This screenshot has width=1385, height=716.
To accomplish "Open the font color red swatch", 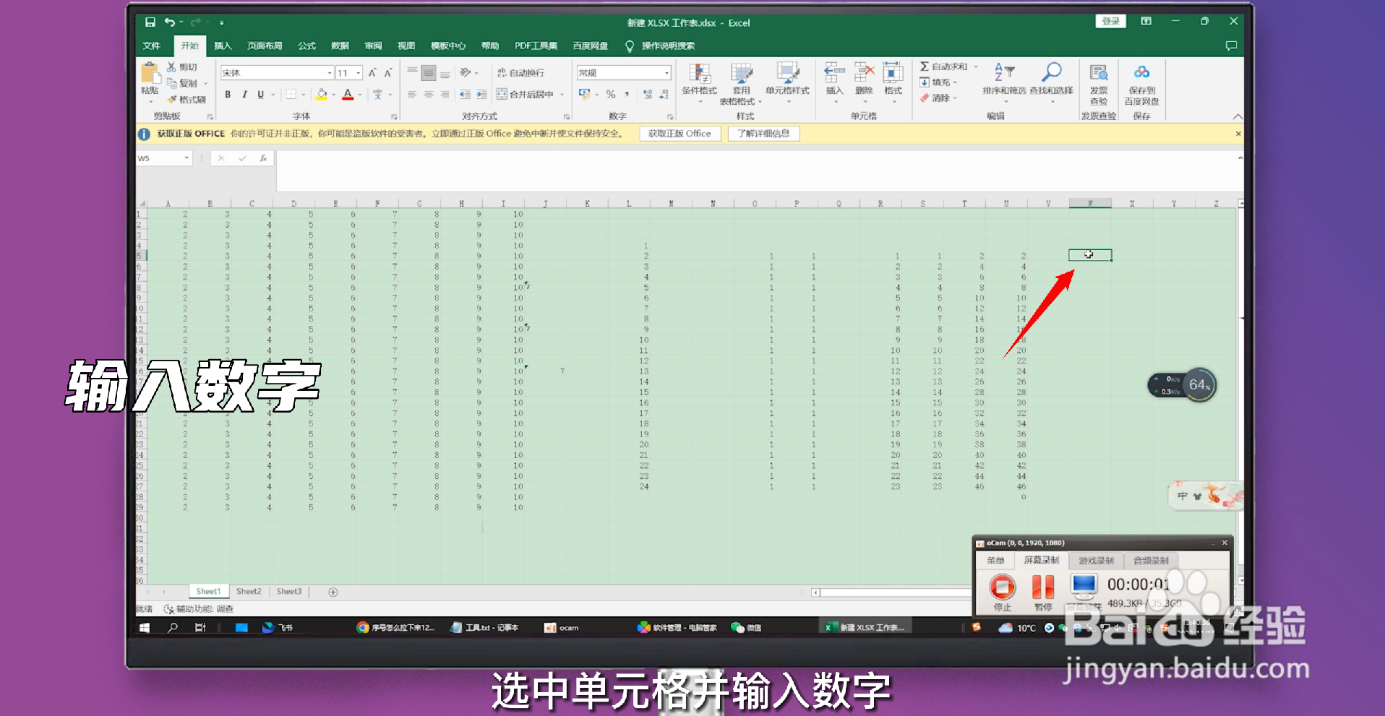I will tap(348, 94).
